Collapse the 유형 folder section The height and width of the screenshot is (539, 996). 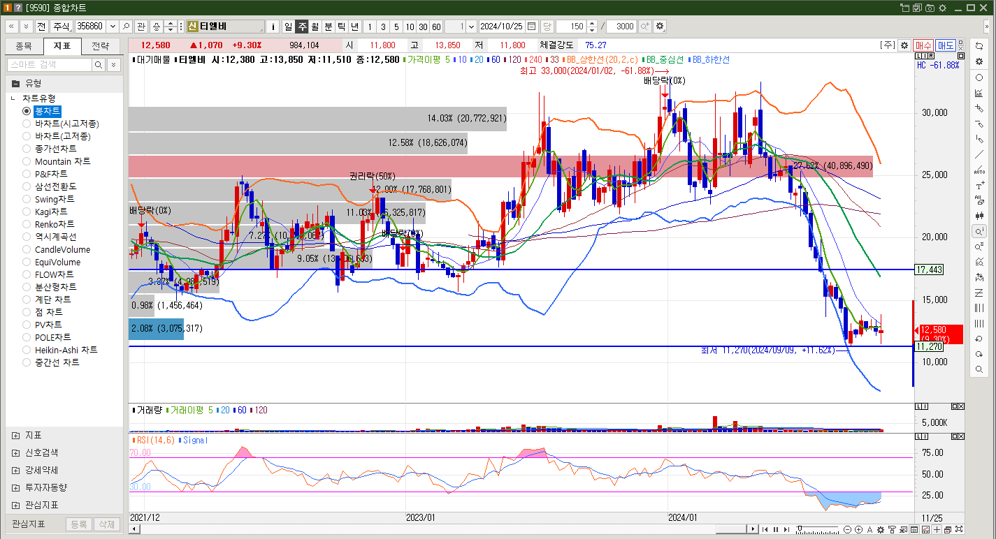[15, 83]
